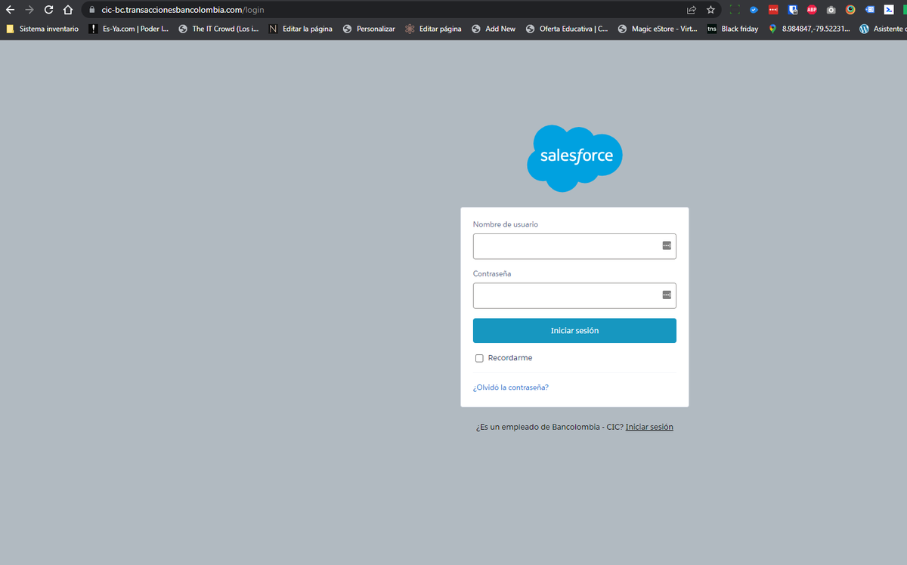
Task: Reload the current page
Action: (x=49, y=10)
